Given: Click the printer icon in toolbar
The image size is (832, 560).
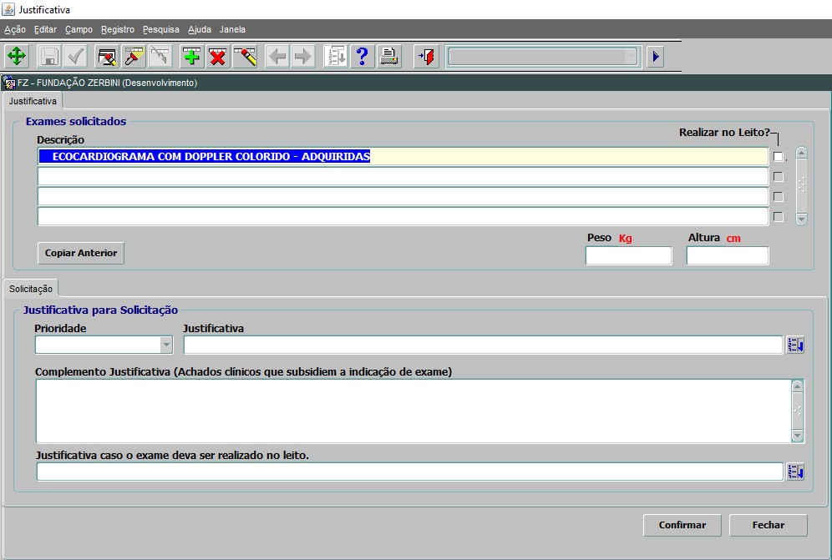Looking at the screenshot, I should (x=389, y=56).
